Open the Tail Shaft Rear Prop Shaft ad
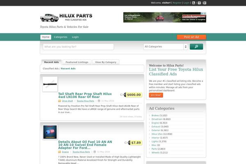 tap(85, 95)
